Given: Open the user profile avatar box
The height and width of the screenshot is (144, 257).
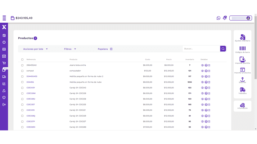Looking at the screenshot, I should click(x=241, y=18).
